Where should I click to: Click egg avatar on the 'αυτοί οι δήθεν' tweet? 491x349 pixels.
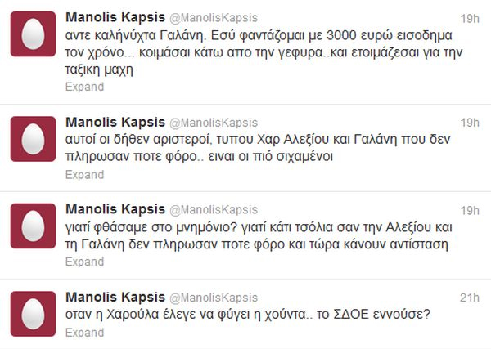coord(32,140)
